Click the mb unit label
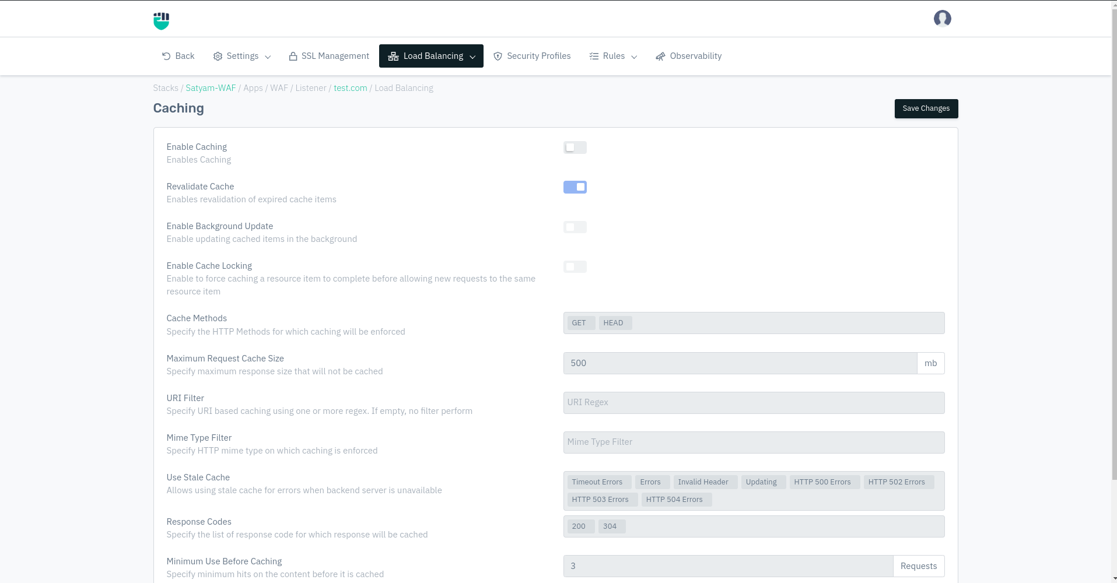Image resolution: width=1117 pixels, height=583 pixels. coord(931,363)
